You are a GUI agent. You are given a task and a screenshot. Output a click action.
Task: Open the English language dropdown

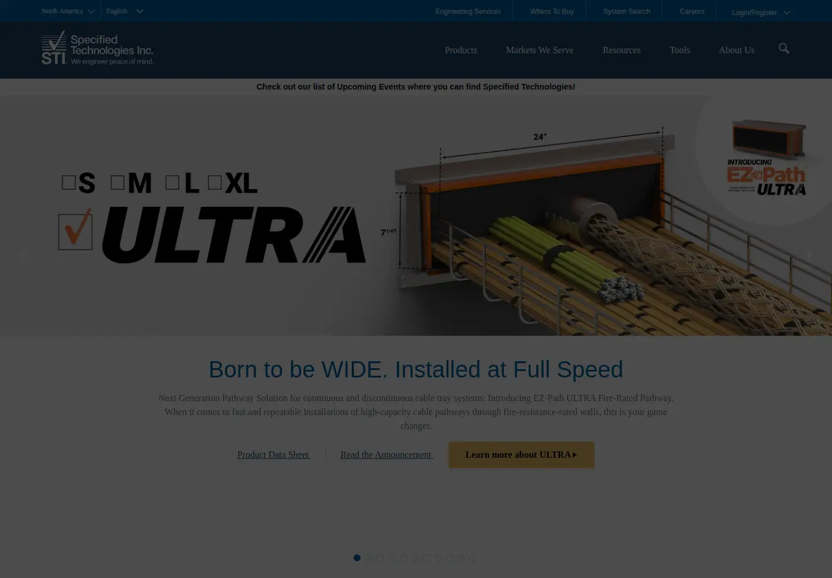tap(124, 11)
